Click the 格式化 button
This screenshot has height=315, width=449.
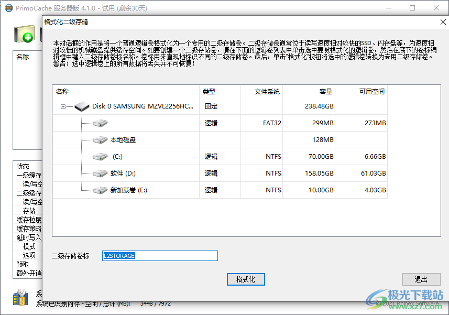click(246, 279)
